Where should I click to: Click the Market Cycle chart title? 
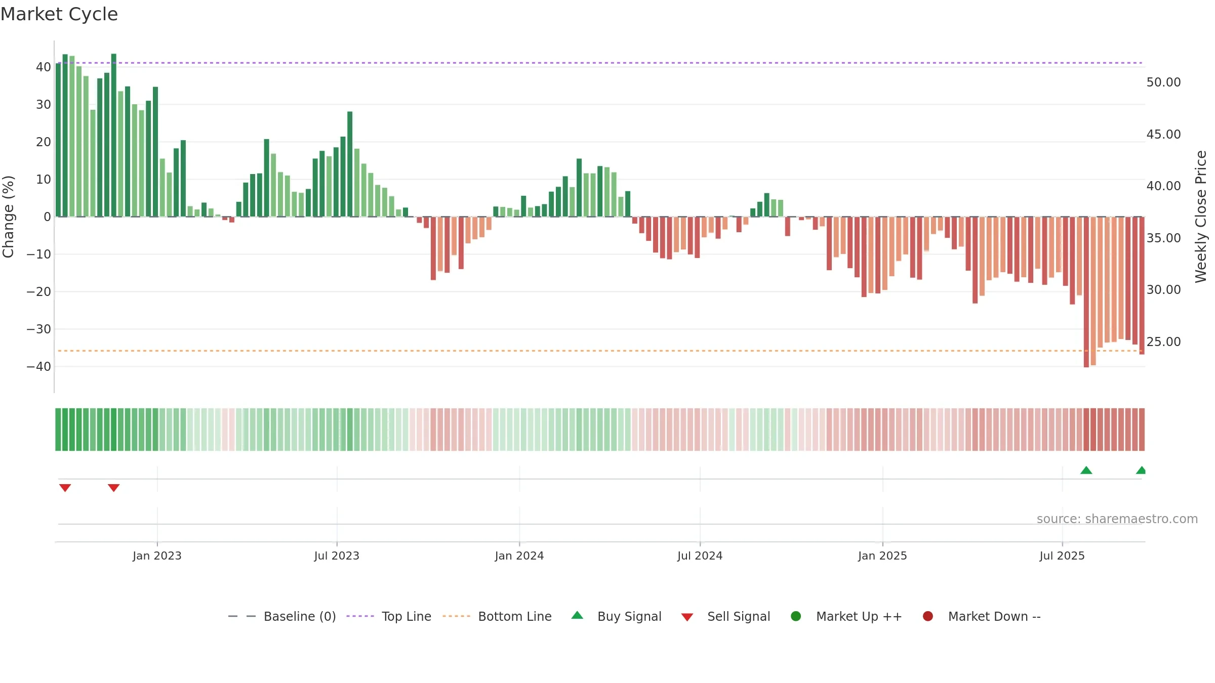pyautogui.click(x=59, y=14)
